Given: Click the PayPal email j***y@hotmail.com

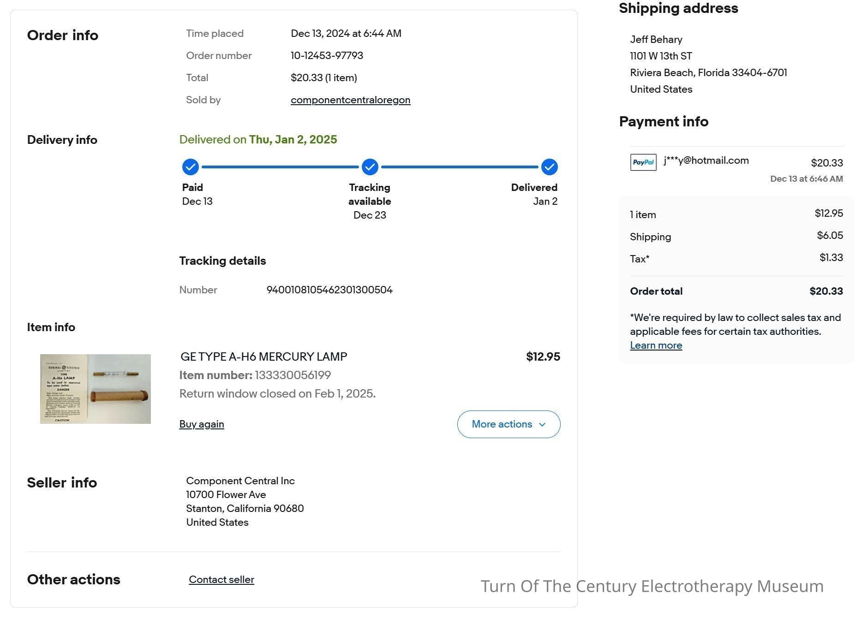Looking at the screenshot, I should click(706, 160).
